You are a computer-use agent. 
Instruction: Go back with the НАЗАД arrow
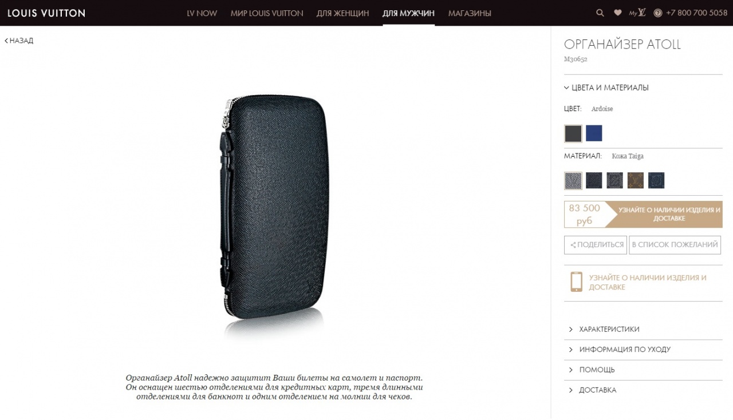point(19,41)
